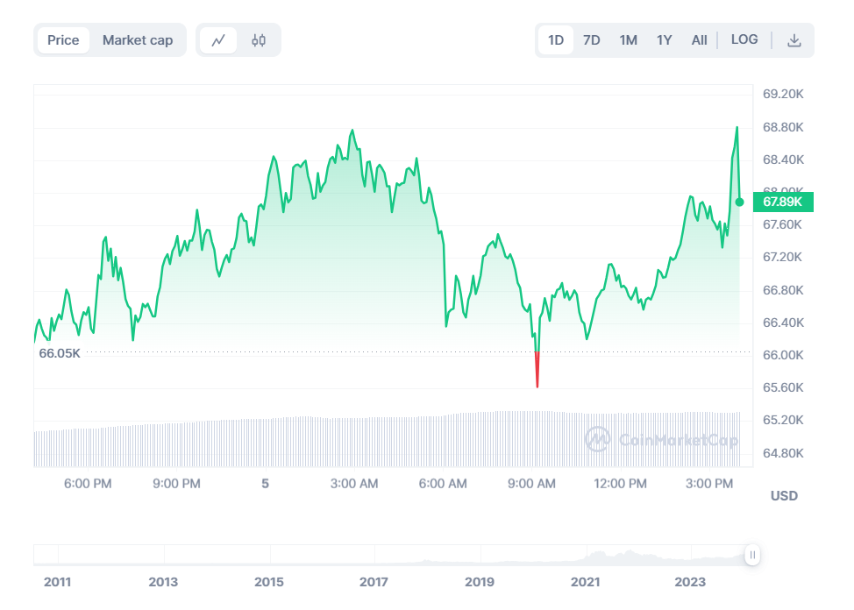Choose the 1Y time range

pyautogui.click(x=664, y=40)
